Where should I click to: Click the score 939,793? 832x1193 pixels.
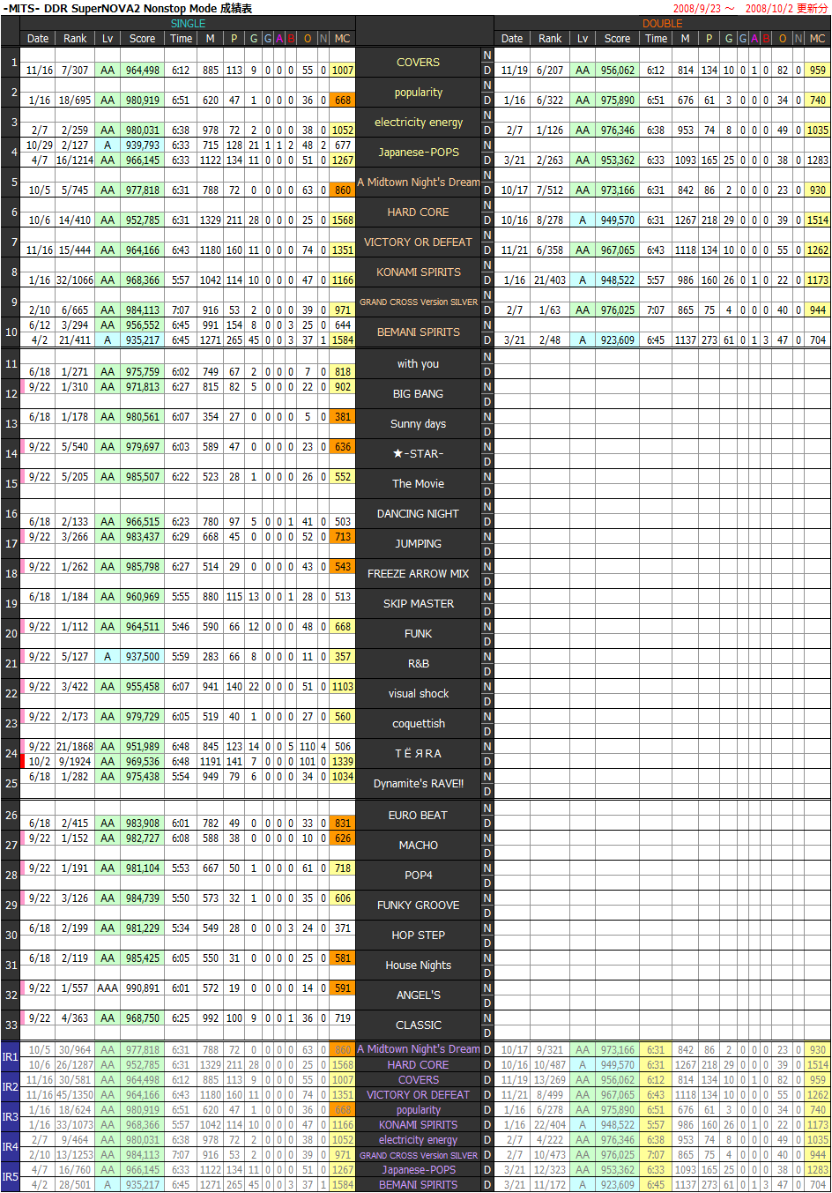(x=142, y=145)
